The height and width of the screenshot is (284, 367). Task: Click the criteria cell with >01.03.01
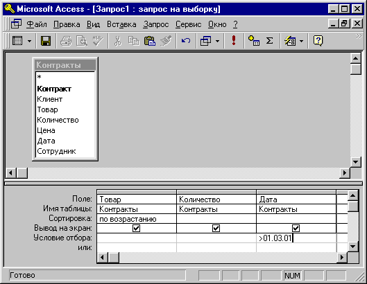tap(296, 238)
